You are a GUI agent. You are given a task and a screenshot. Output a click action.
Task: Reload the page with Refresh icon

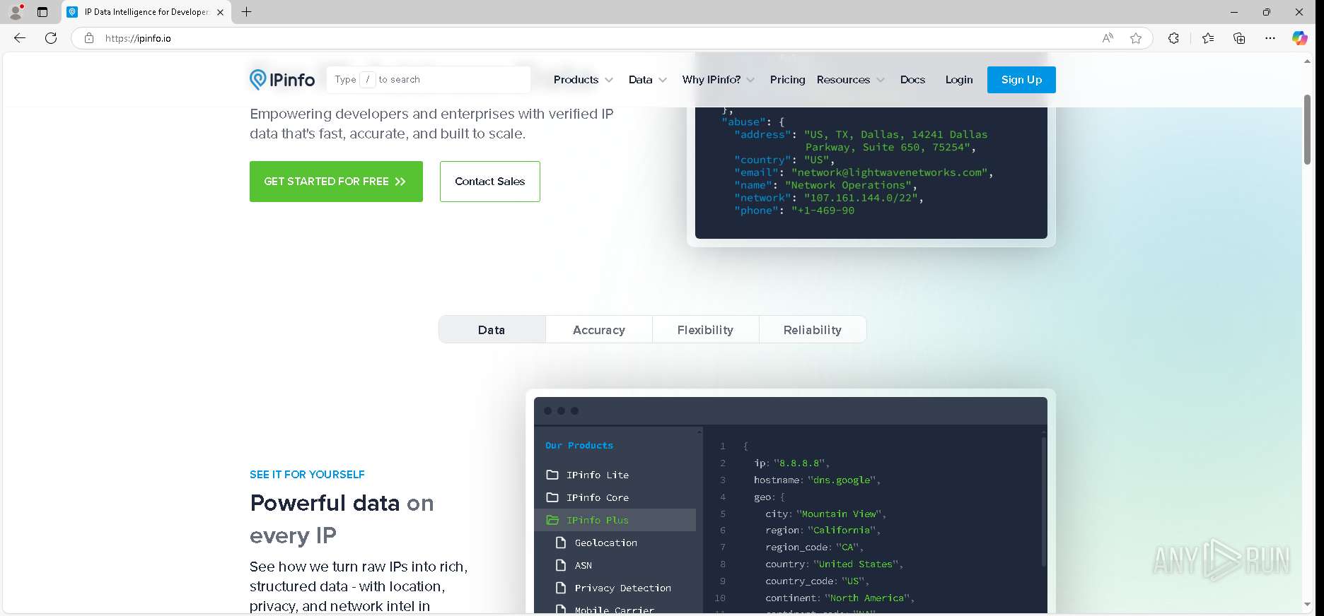(51, 38)
